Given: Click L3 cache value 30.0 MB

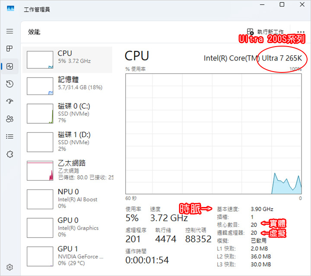Looking at the screenshot, I should pyautogui.click(x=260, y=264).
